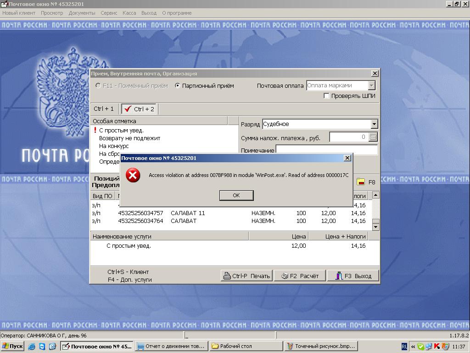The height and width of the screenshot is (353, 470).
Task: Click the F8 folder icon
Action: tap(361, 182)
